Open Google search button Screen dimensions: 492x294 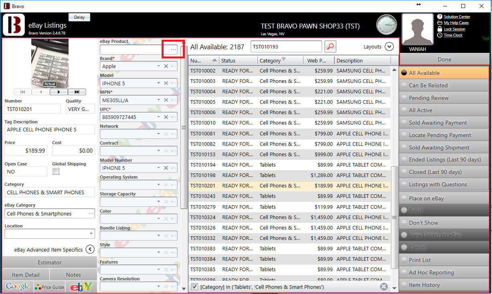coord(18,286)
